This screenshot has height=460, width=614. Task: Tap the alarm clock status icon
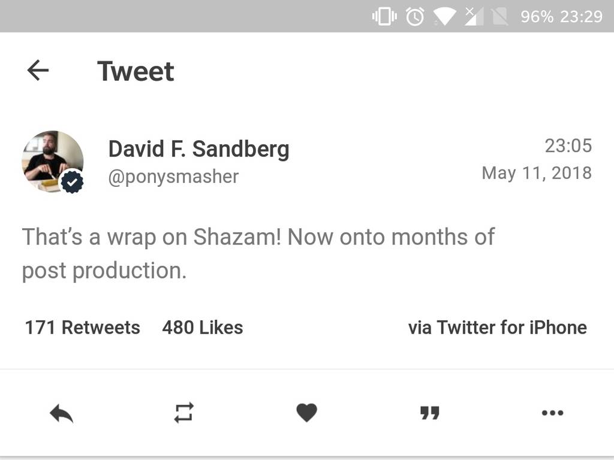tap(415, 16)
